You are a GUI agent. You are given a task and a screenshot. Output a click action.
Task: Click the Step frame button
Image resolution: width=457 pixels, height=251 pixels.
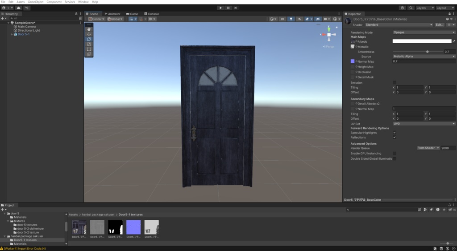(x=236, y=8)
